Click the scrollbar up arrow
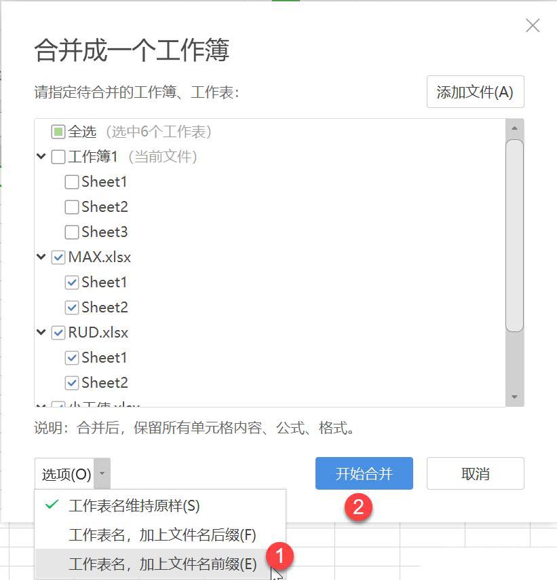The image size is (557, 580). click(x=514, y=128)
